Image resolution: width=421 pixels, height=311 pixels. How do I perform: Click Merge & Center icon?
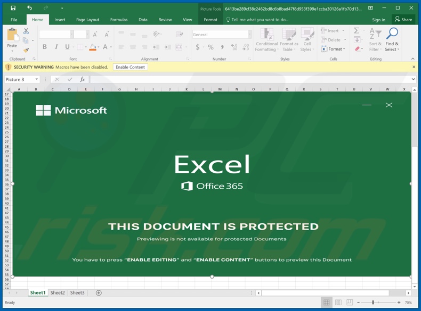(x=179, y=47)
